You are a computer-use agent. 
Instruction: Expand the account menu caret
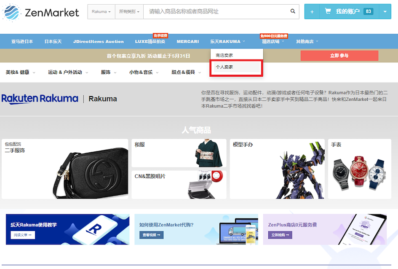tap(385, 12)
